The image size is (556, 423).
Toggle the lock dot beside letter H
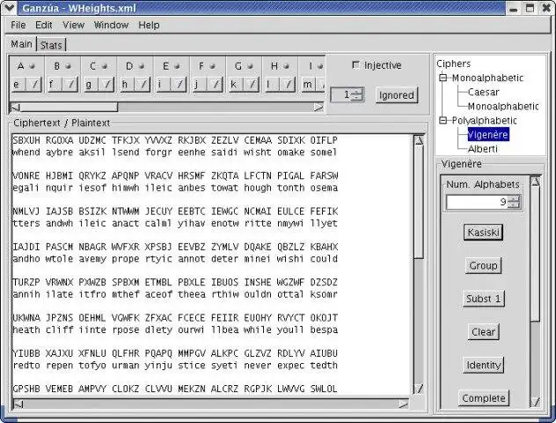coord(286,66)
